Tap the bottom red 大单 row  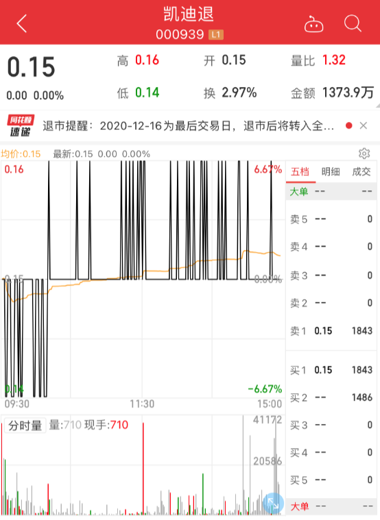click(x=331, y=506)
